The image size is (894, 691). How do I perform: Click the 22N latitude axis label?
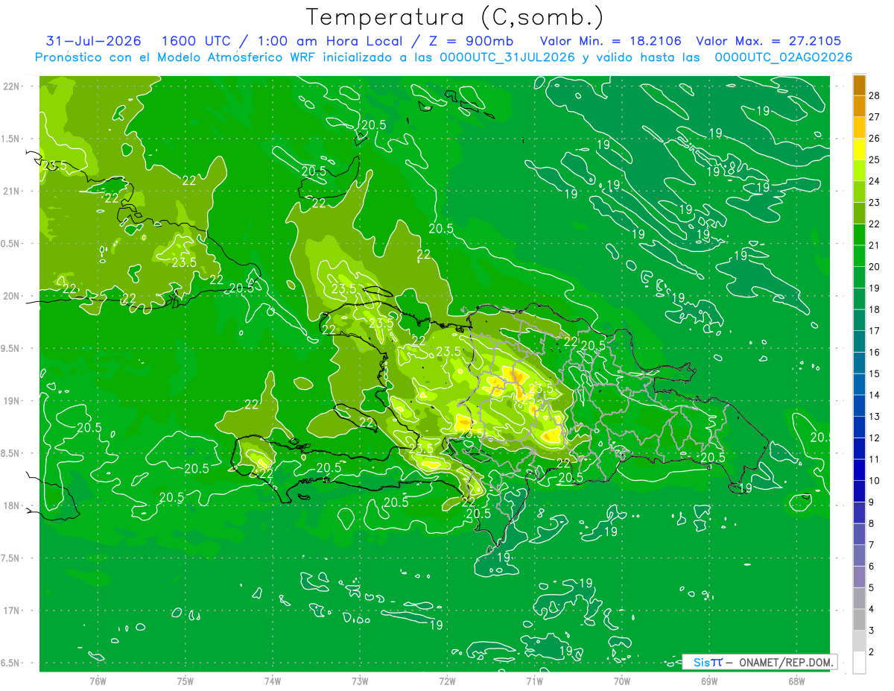tap(11, 86)
